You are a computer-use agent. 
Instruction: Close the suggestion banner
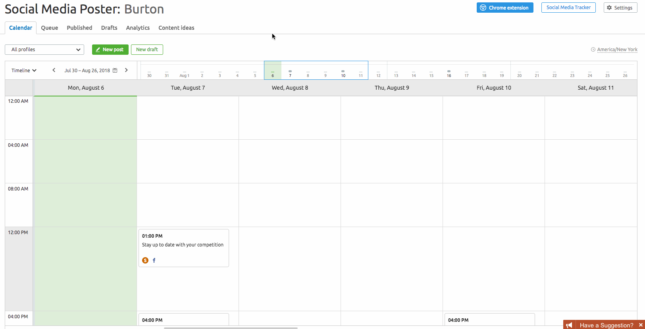coord(641,325)
